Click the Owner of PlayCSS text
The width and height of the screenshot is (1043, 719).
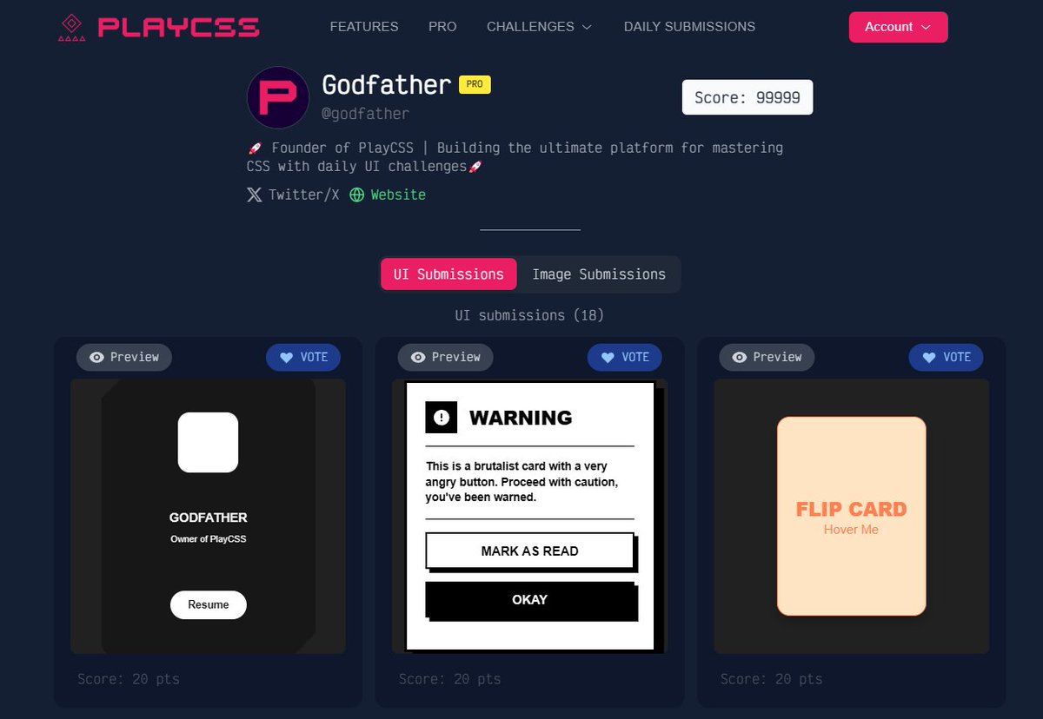(209, 539)
